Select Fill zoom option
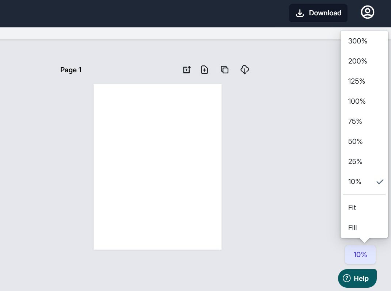 tap(353, 228)
